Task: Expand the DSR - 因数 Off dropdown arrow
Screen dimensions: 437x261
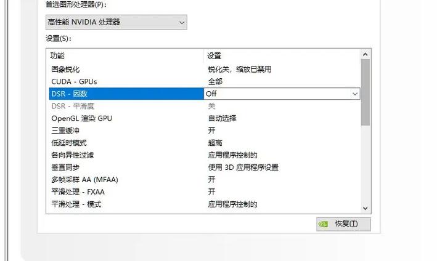Action: tap(355, 94)
